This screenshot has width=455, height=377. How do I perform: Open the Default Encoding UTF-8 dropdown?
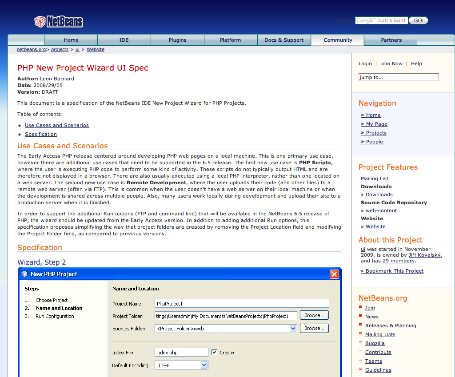click(x=204, y=365)
